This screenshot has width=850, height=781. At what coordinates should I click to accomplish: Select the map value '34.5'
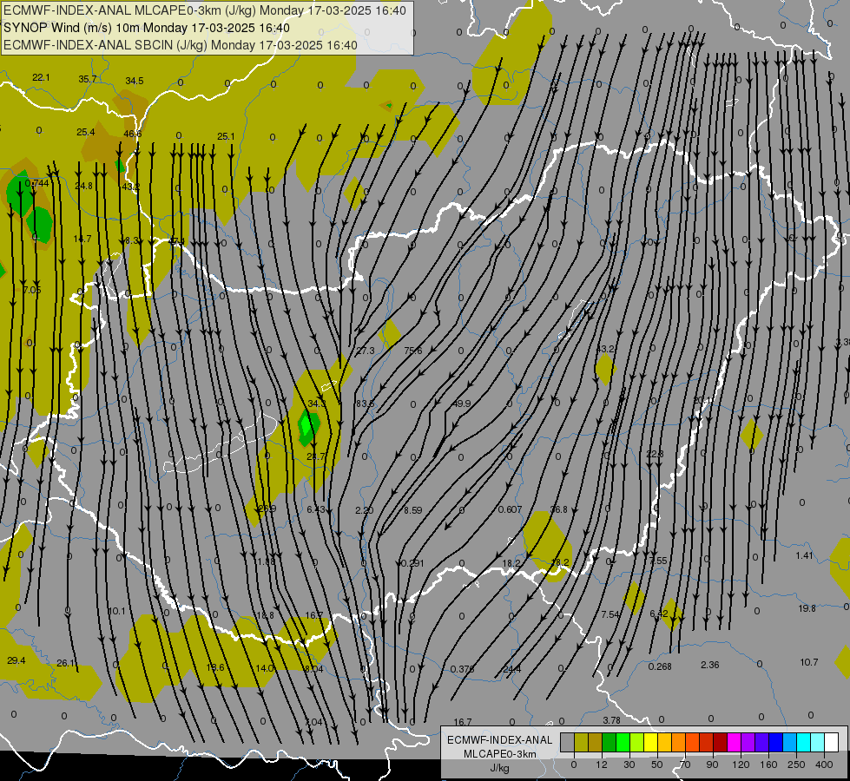pos(135,81)
